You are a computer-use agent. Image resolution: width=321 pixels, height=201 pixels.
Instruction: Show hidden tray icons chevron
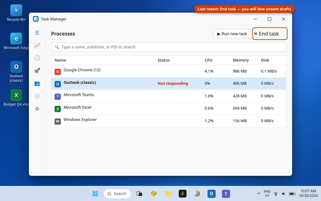(x=259, y=193)
